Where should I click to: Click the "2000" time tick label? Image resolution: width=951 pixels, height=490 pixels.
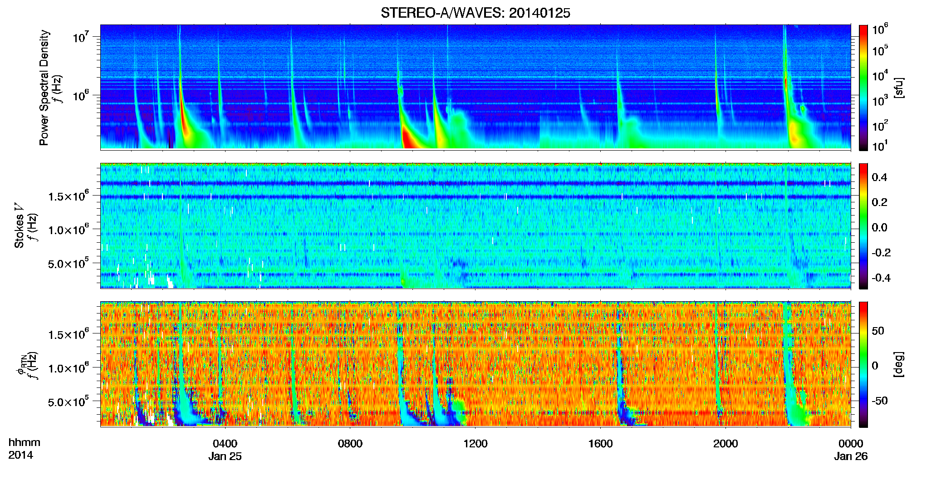click(726, 444)
